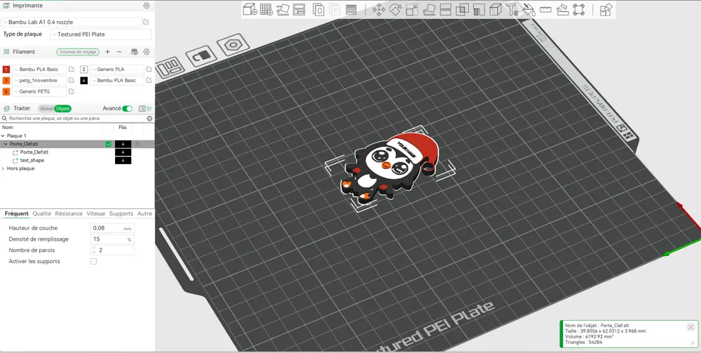This screenshot has height=353, width=701.
Task: Remove a filament with the minus button
Action: tap(119, 52)
